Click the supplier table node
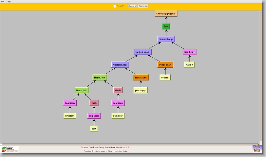The image size is (266, 157). [x=118, y=116]
